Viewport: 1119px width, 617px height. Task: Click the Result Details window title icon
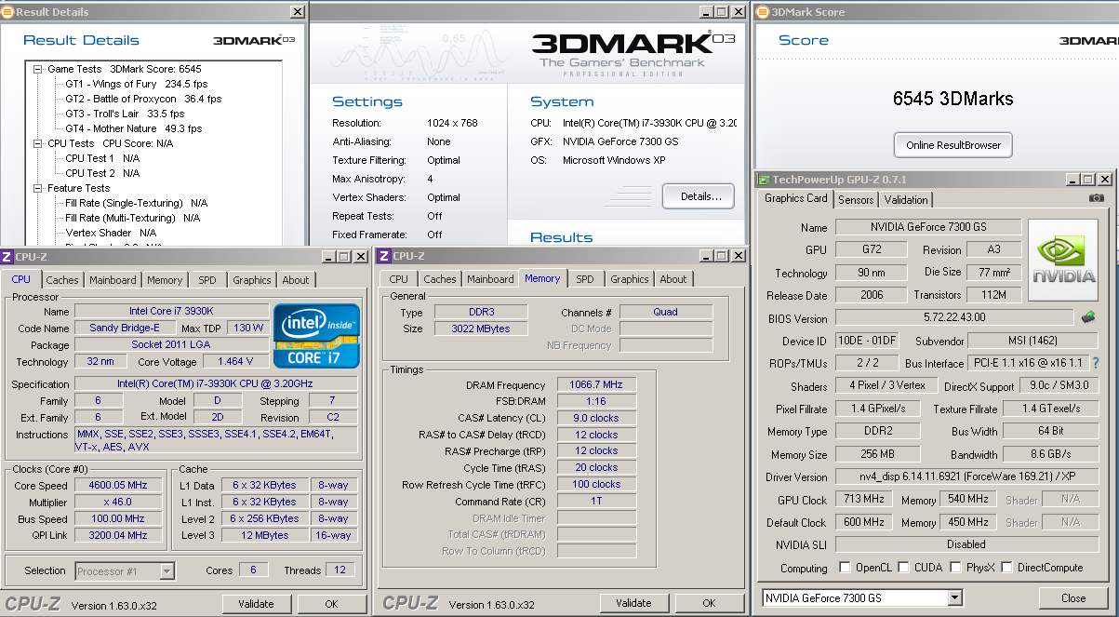(x=7, y=12)
